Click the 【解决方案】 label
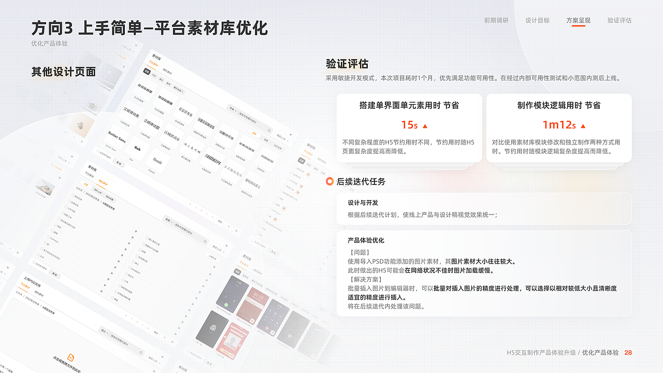663x373 pixels. [365, 279]
